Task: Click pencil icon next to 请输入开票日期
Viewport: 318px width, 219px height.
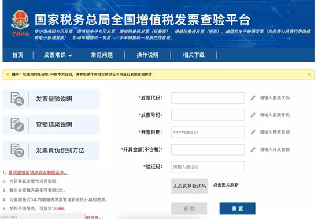Action: coord(253,132)
